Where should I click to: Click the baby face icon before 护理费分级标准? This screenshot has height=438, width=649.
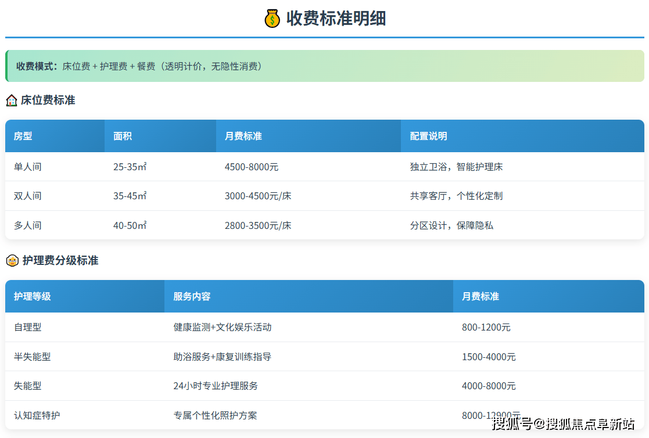(x=12, y=260)
